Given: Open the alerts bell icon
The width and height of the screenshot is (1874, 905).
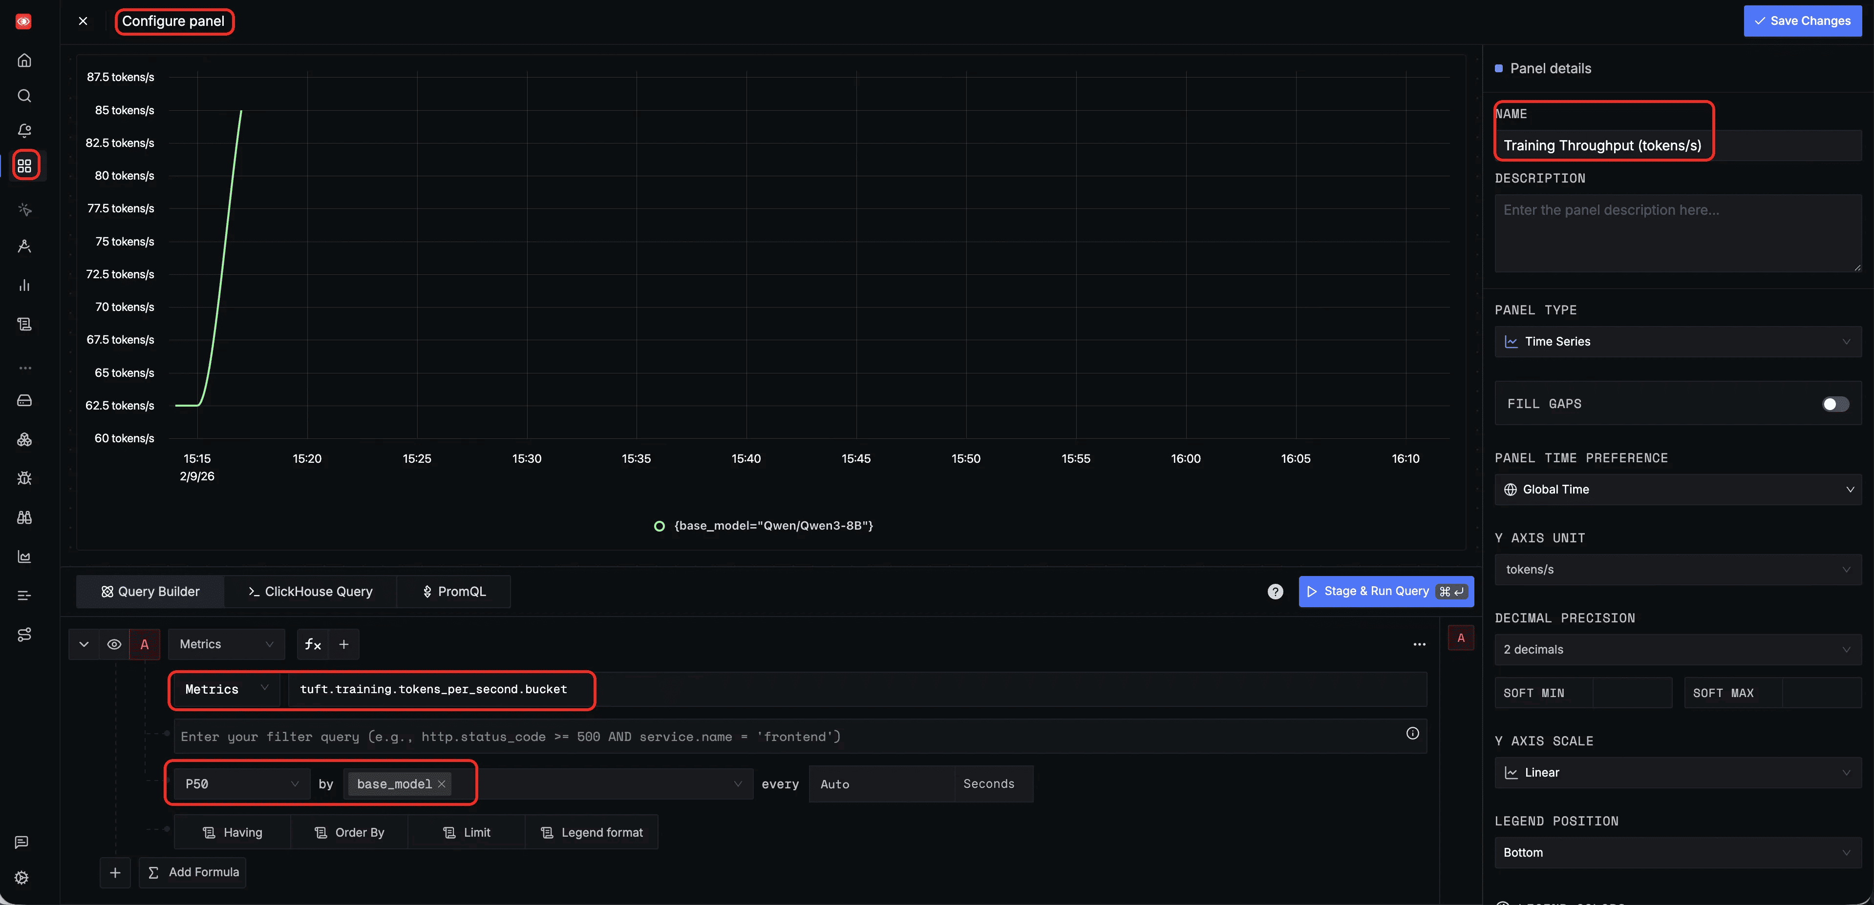Looking at the screenshot, I should click(24, 131).
